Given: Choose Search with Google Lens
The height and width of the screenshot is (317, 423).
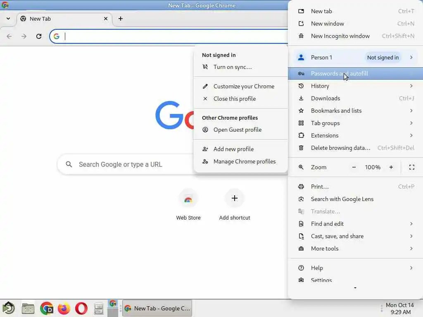Looking at the screenshot, I should [356, 199].
